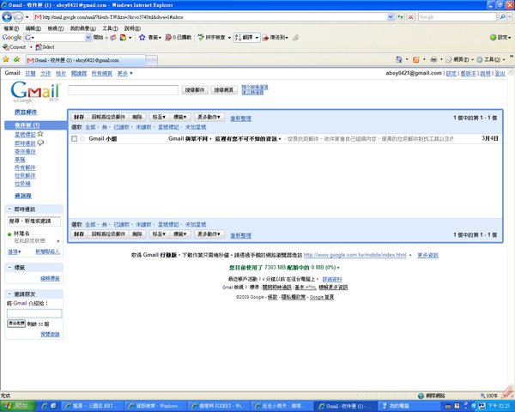Expand the top 更多動作 dropdown

click(209, 117)
